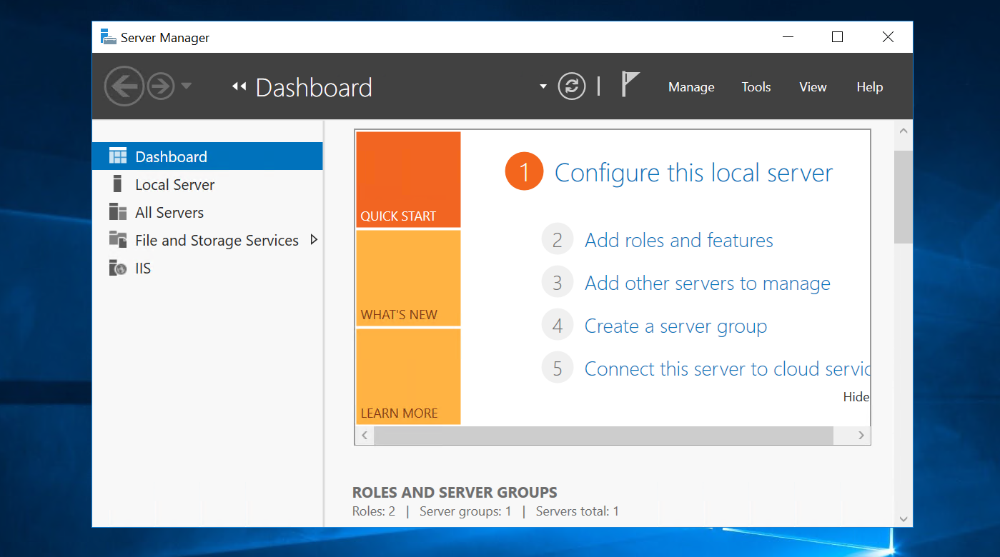The image size is (1000, 557).
Task: Click the Hide link in welcome tile
Action: pyautogui.click(x=856, y=397)
